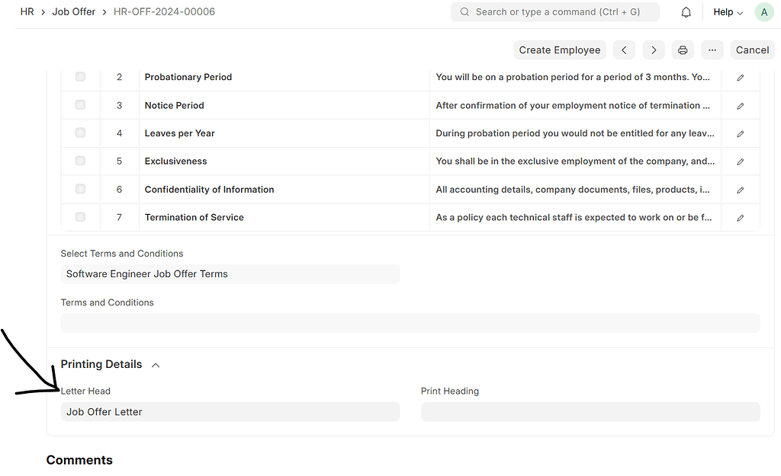781x476 pixels.
Task: Edit the Exclusiveness term via pencil icon
Action: point(740,161)
